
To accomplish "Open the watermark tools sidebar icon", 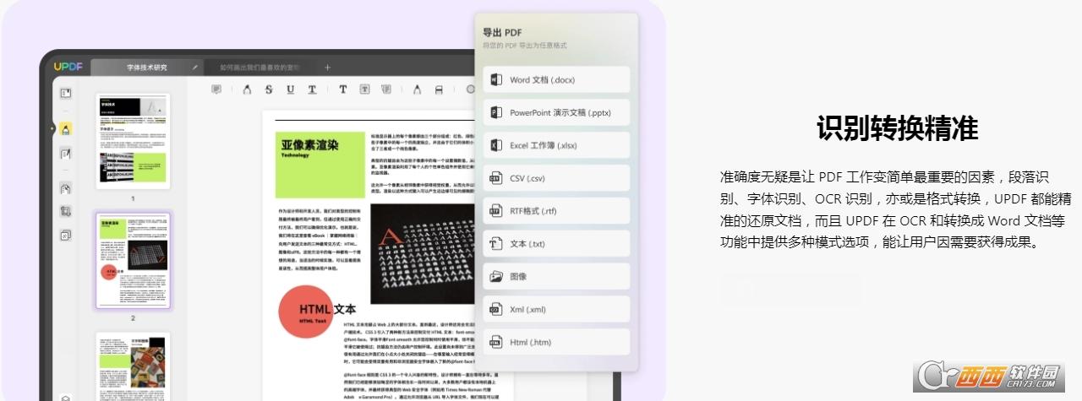I will click(66, 236).
